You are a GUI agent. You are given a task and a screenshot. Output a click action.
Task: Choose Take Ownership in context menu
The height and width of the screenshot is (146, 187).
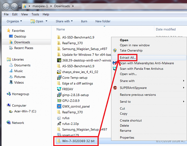(131, 51)
